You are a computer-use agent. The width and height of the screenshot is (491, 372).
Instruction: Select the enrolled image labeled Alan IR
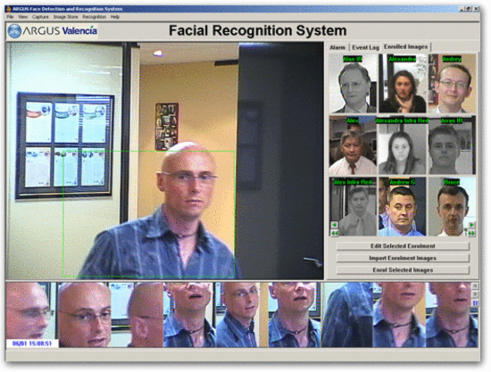353,83
